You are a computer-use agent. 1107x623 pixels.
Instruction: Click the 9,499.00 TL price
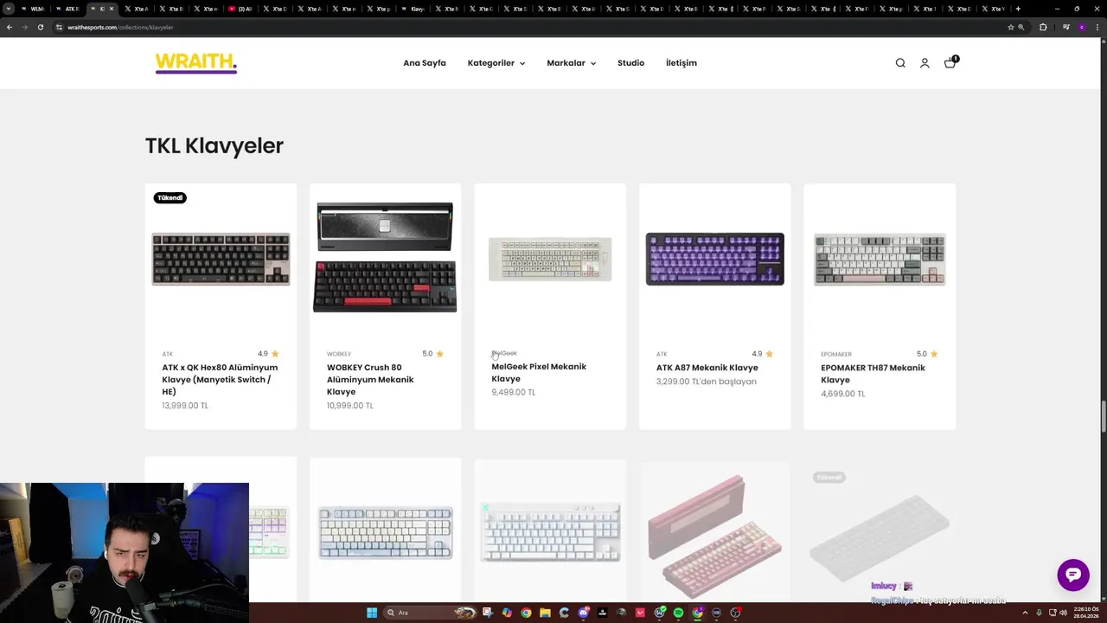click(x=514, y=392)
